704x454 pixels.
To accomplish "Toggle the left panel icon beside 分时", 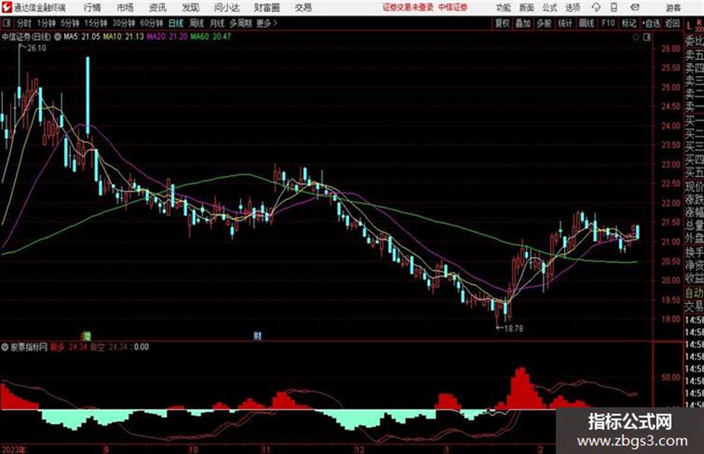I will point(7,23).
